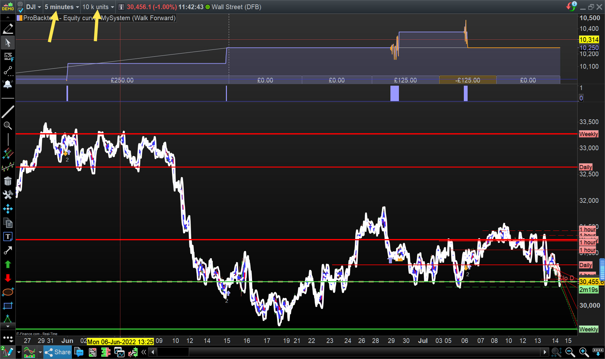Zoom out using minus magnifier icon
Viewport: 605px width, 359px height.
tap(570, 352)
